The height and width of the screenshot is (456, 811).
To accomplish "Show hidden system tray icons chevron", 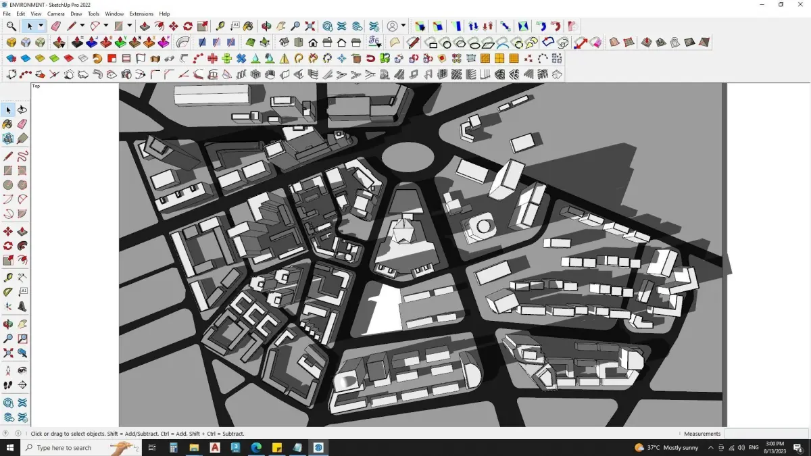I will pyautogui.click(x=710, y=448).
